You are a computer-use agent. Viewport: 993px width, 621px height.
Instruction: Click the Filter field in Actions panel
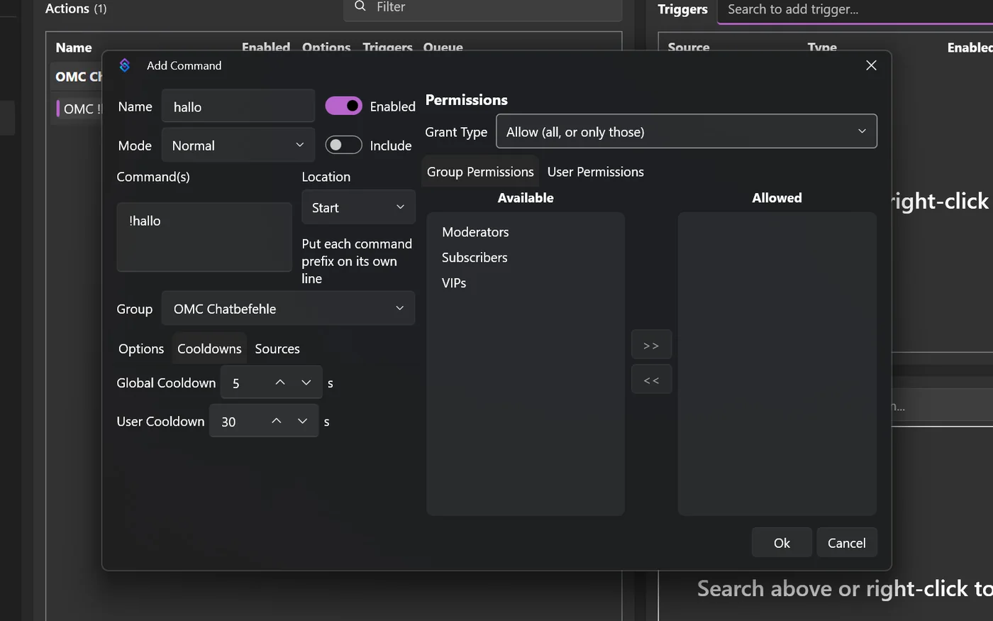483,9
